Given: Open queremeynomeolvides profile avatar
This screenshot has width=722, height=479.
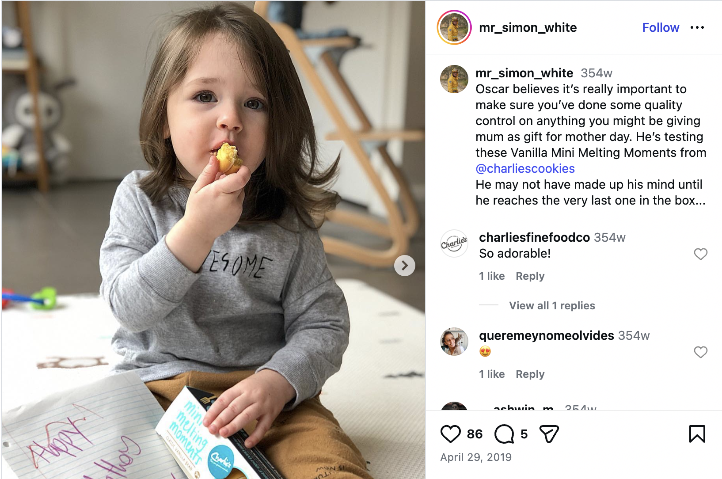Looking at the screenshot, I should 454,342.
